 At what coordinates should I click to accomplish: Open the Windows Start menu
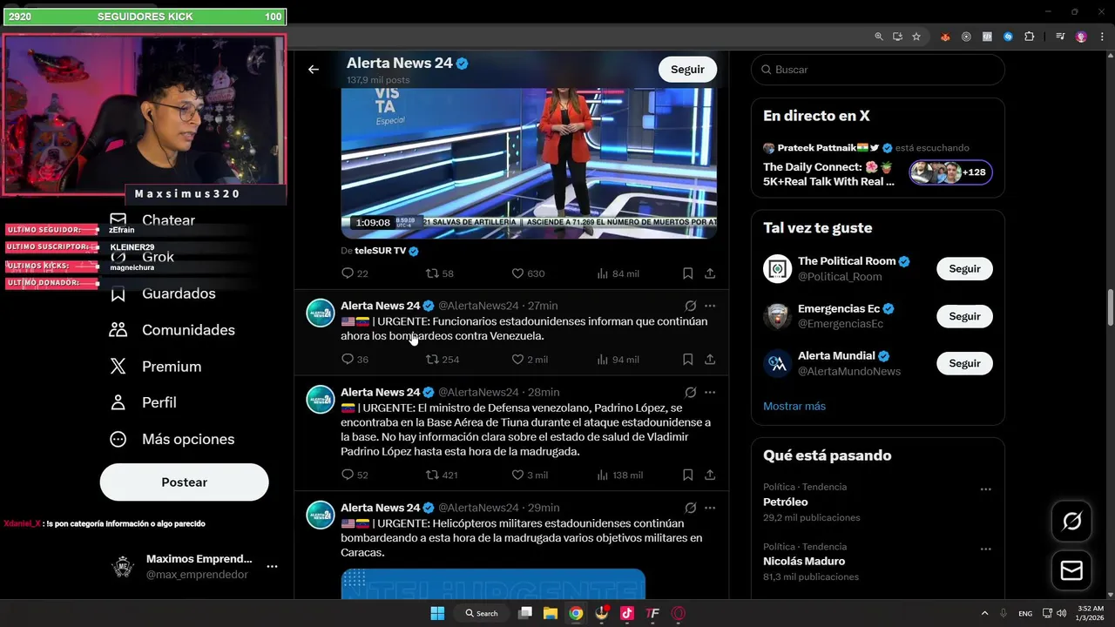click(x=437, y=613)
